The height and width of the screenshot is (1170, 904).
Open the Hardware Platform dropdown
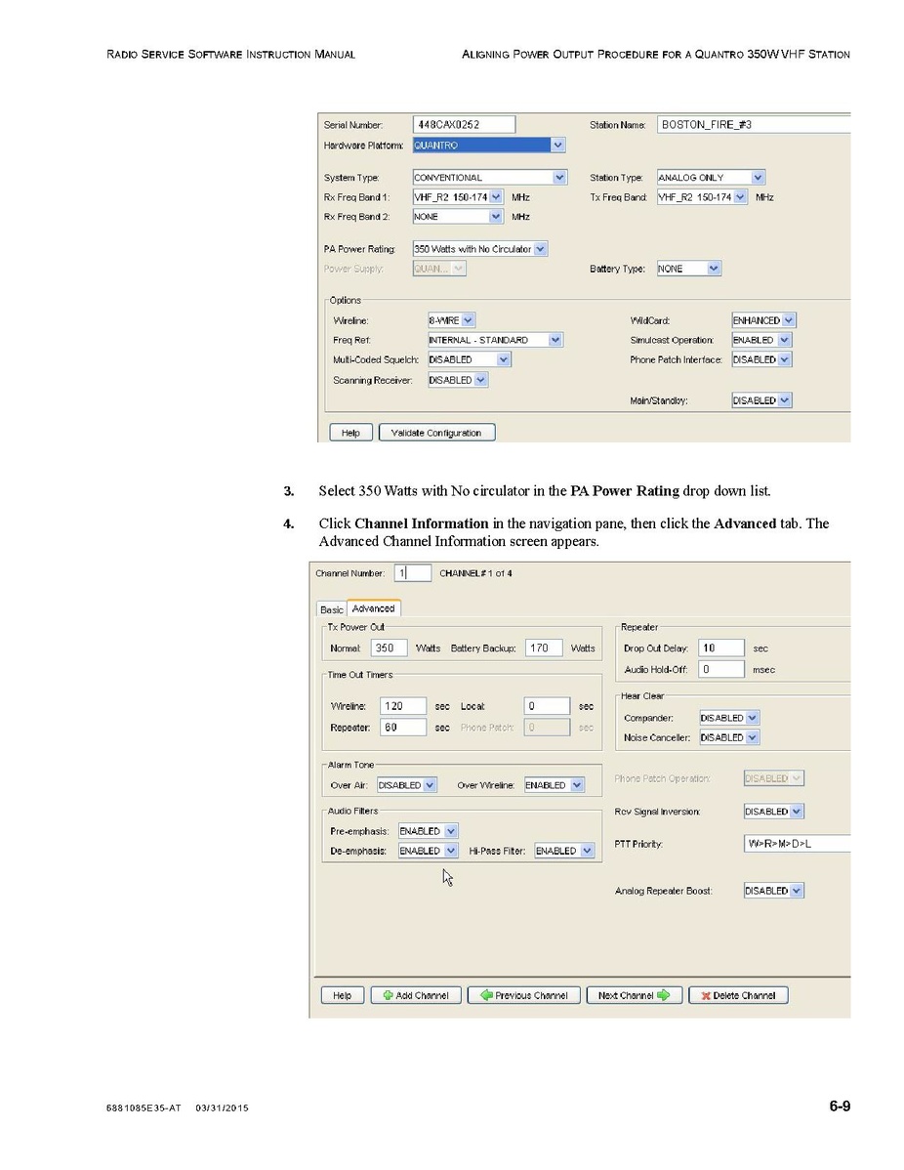[x=556, y=146]
